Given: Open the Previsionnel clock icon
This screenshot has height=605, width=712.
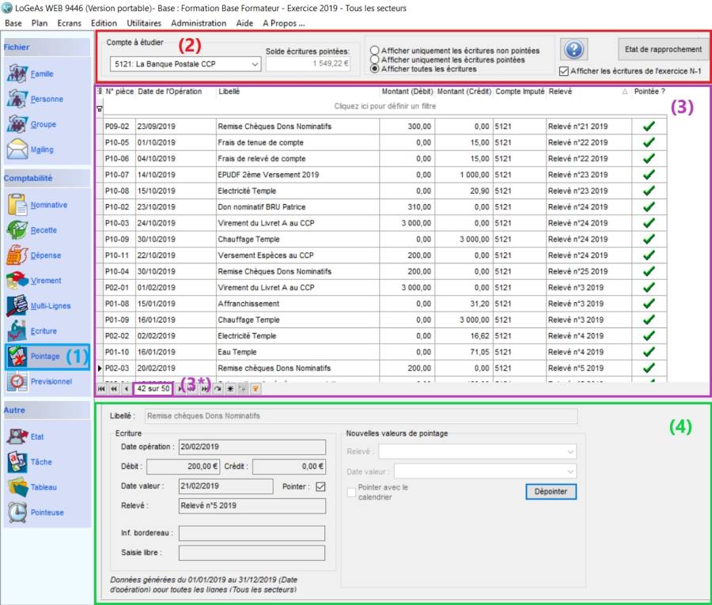Looking at the screenshot, I should click(x=17, y=381).
